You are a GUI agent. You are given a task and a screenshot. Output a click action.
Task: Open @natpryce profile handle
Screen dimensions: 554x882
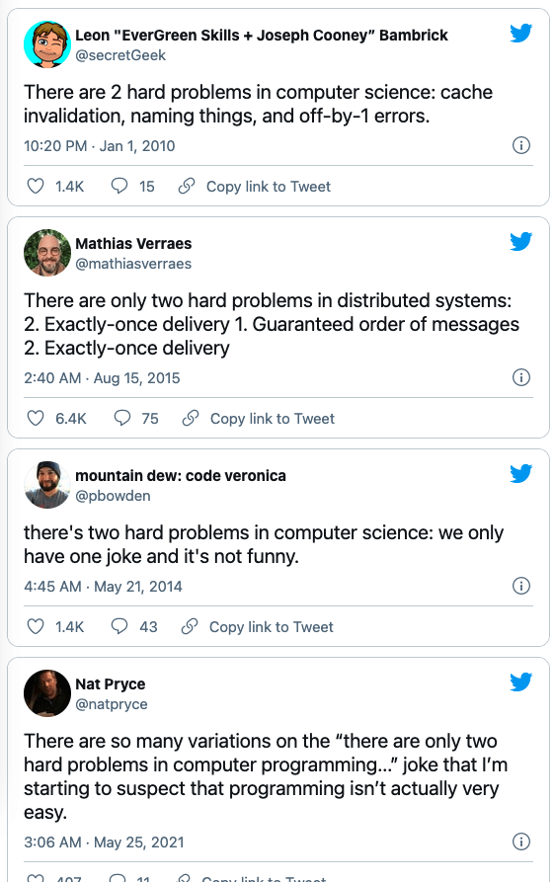coord(112,704)
